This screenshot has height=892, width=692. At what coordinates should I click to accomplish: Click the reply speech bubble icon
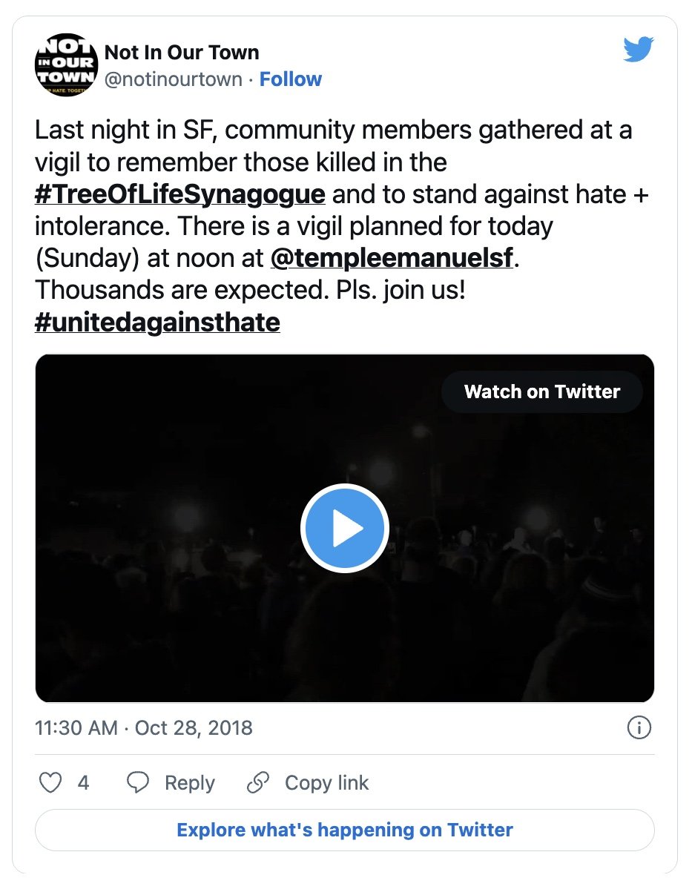click(138, 783)
